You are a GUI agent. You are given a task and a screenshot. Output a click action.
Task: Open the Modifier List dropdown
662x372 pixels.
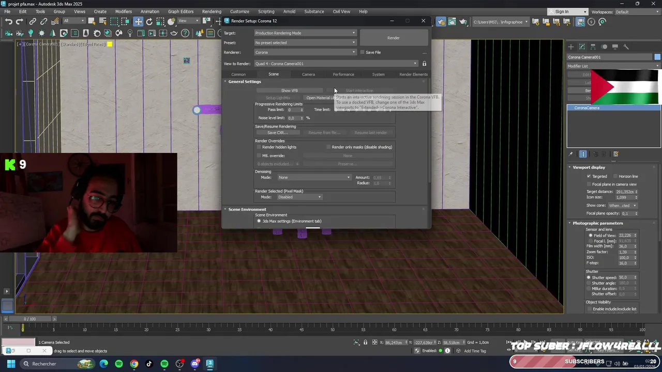pos(613,66)
